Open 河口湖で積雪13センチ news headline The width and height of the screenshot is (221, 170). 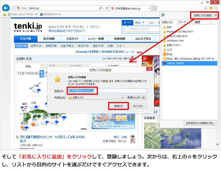[52, 139]
